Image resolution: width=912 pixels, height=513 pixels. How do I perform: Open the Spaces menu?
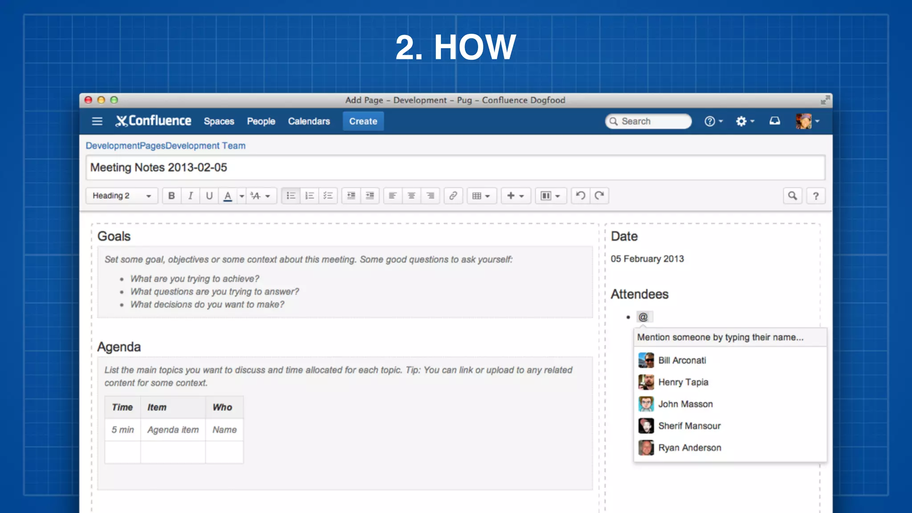[219, 121]
